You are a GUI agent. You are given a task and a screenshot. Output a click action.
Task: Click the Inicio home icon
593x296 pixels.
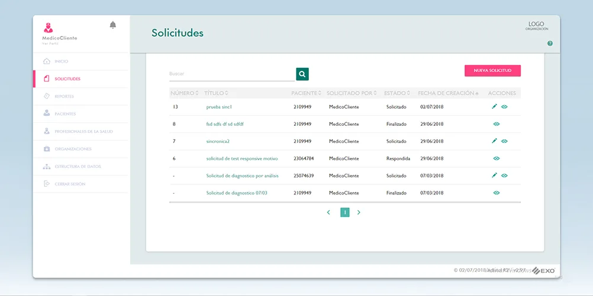click(x=47, y=61)
